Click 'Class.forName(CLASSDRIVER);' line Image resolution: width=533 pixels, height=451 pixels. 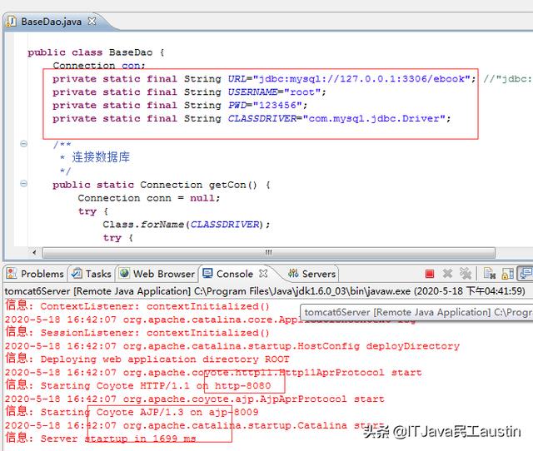coord(187,225)
